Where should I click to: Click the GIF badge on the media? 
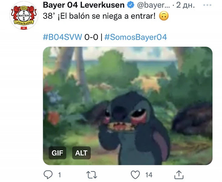pyautogui.click(x=57, y=153)
